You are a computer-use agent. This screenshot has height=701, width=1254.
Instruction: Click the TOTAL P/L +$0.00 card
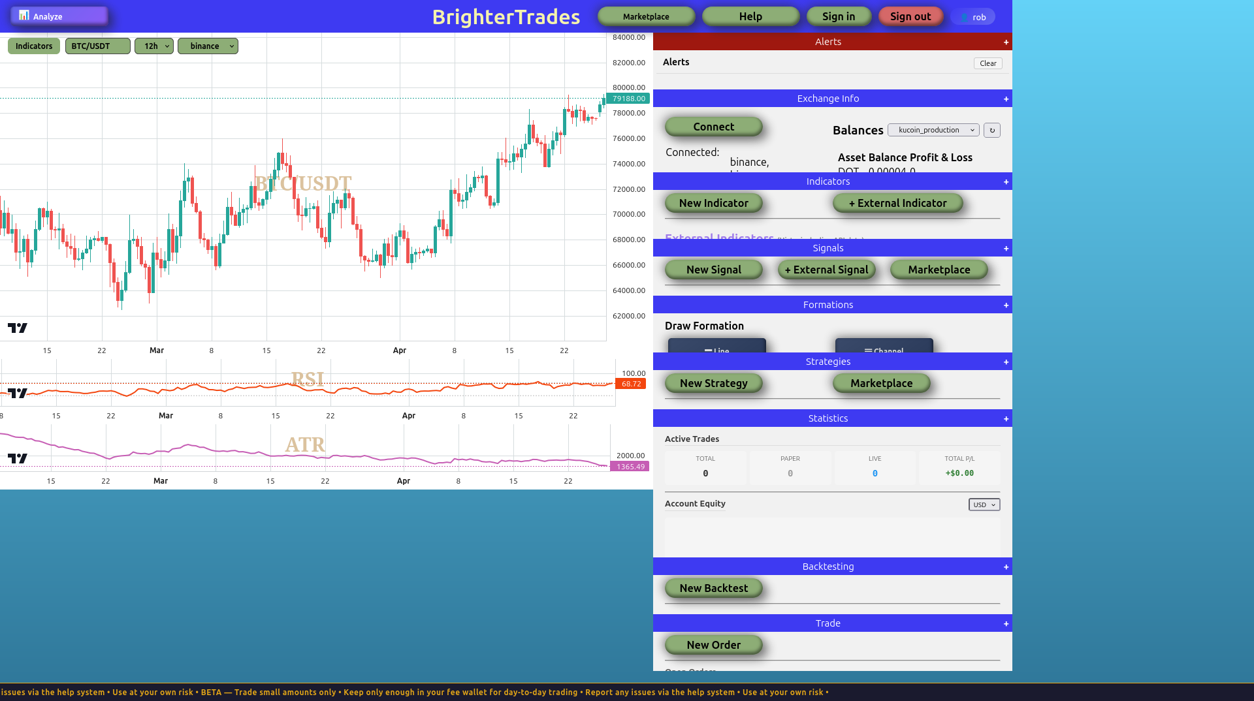959,467
